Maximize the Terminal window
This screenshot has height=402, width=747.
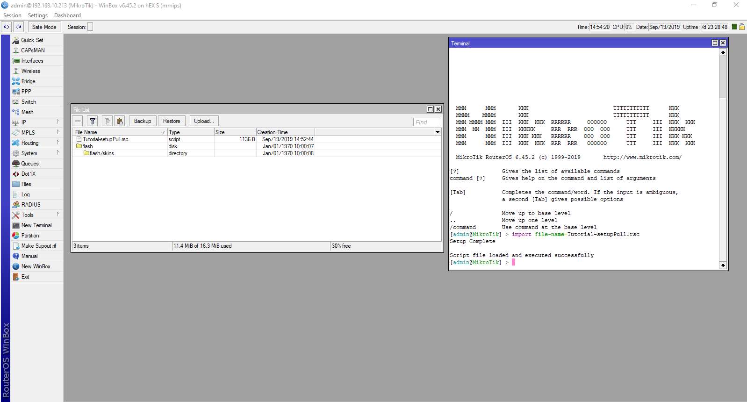tap(715, 43)
